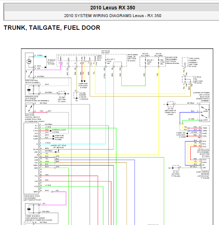Click the 'CERTIFICATION ECU ASSEMBLY' label
Viewport: 219px width, 225px height.
203,151
